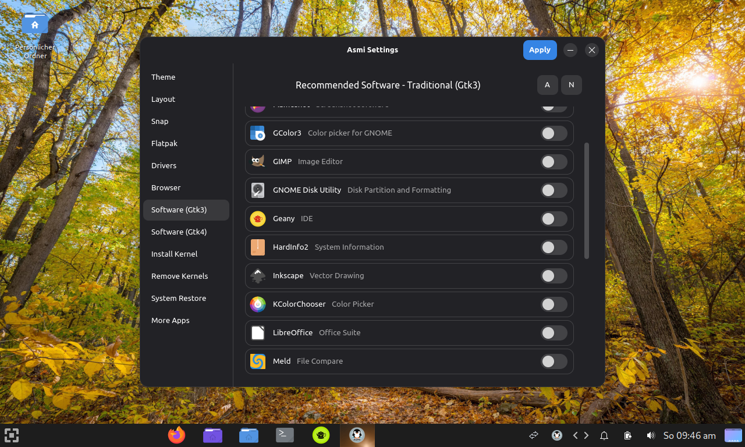Click the notification bell in system tray
Screen dimensions: 745x447
[x=604, y=435]
